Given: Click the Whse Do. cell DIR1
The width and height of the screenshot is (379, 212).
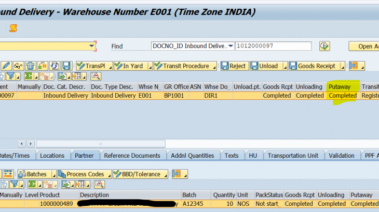Looking at the screenshot, I should click(218, 96).
